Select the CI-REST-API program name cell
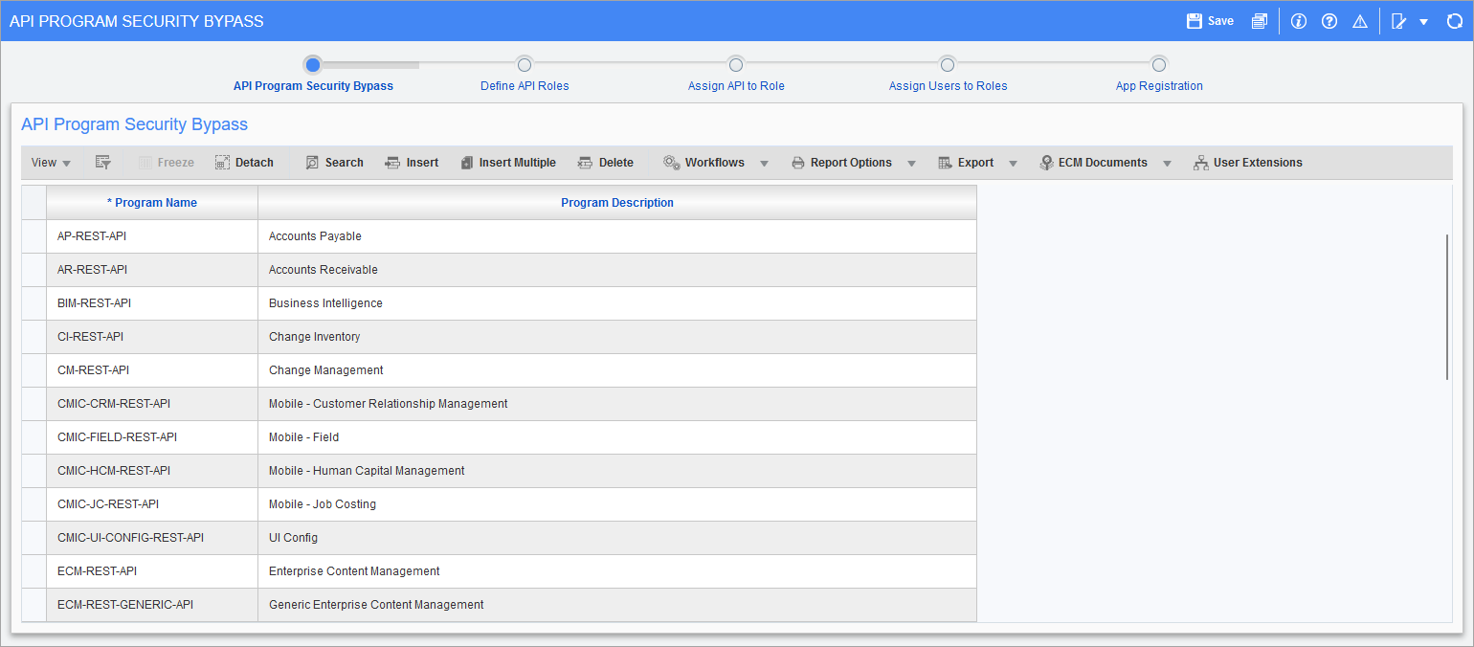The width and height of the screenshot is (1474, 647). tap(152, 337)
